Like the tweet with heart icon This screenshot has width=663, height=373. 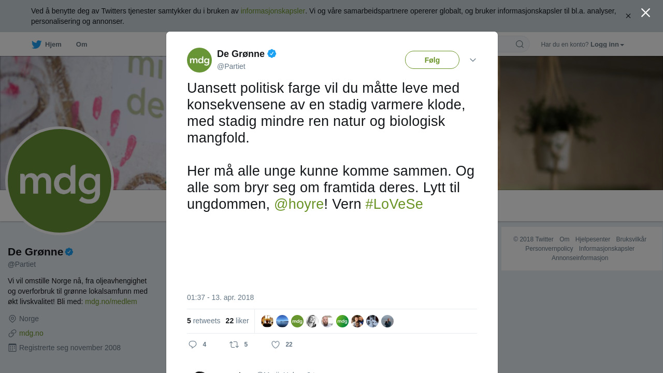pyautogui.click(x=276, y=345)
